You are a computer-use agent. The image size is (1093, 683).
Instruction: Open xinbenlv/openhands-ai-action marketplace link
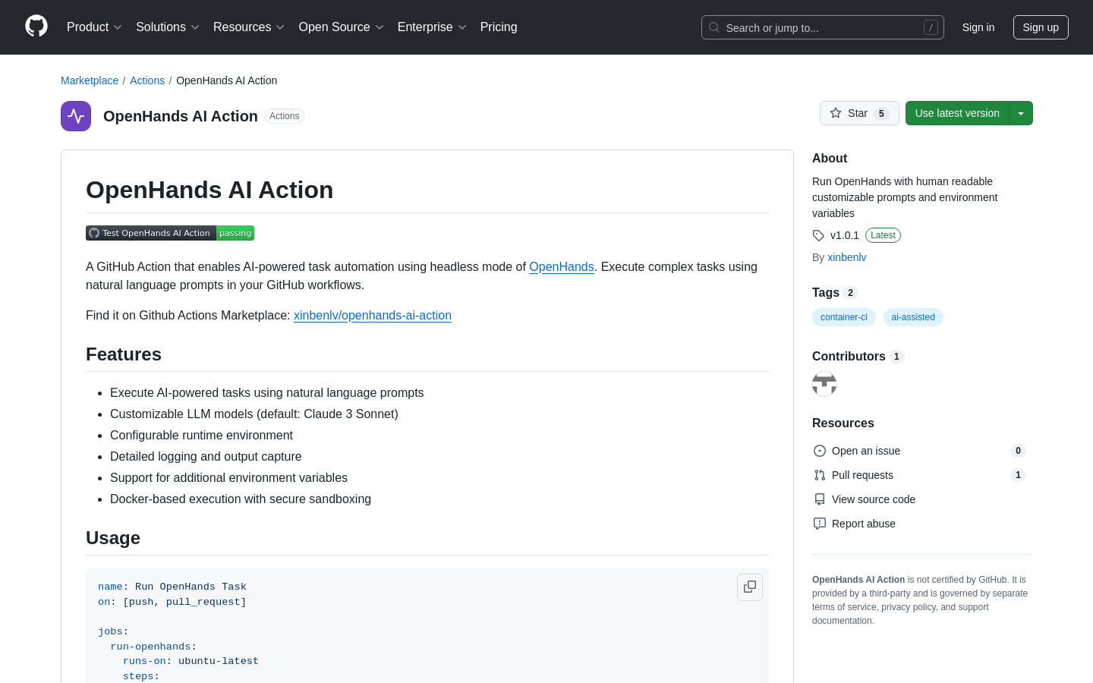tap(373, 315)
